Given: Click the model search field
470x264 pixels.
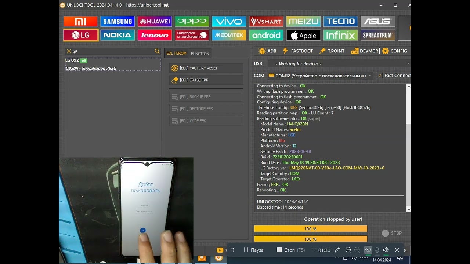Looking at the screenshot, I should point(113,51).
